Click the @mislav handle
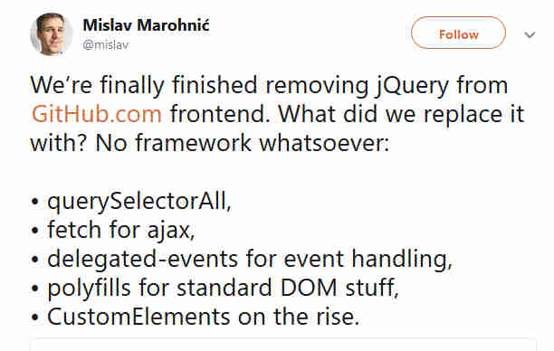Screen dimensions: 554x351 [106, 45]
